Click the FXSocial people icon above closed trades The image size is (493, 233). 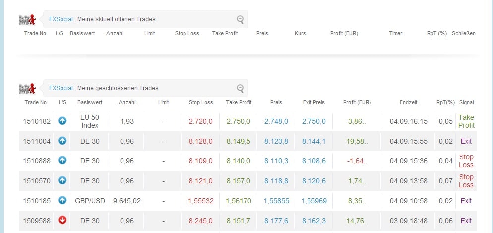pos(28,89)
